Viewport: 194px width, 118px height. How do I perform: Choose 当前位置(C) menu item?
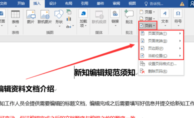pos(161,56)
